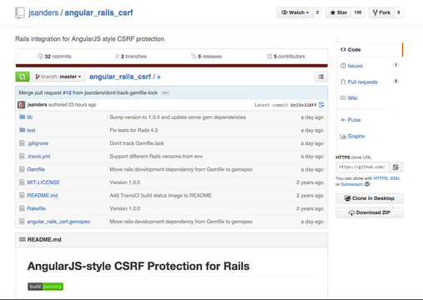This screenshot has height=300, width=423.
Task: Click the dark red language bar
Action: (x=172, y=66)
